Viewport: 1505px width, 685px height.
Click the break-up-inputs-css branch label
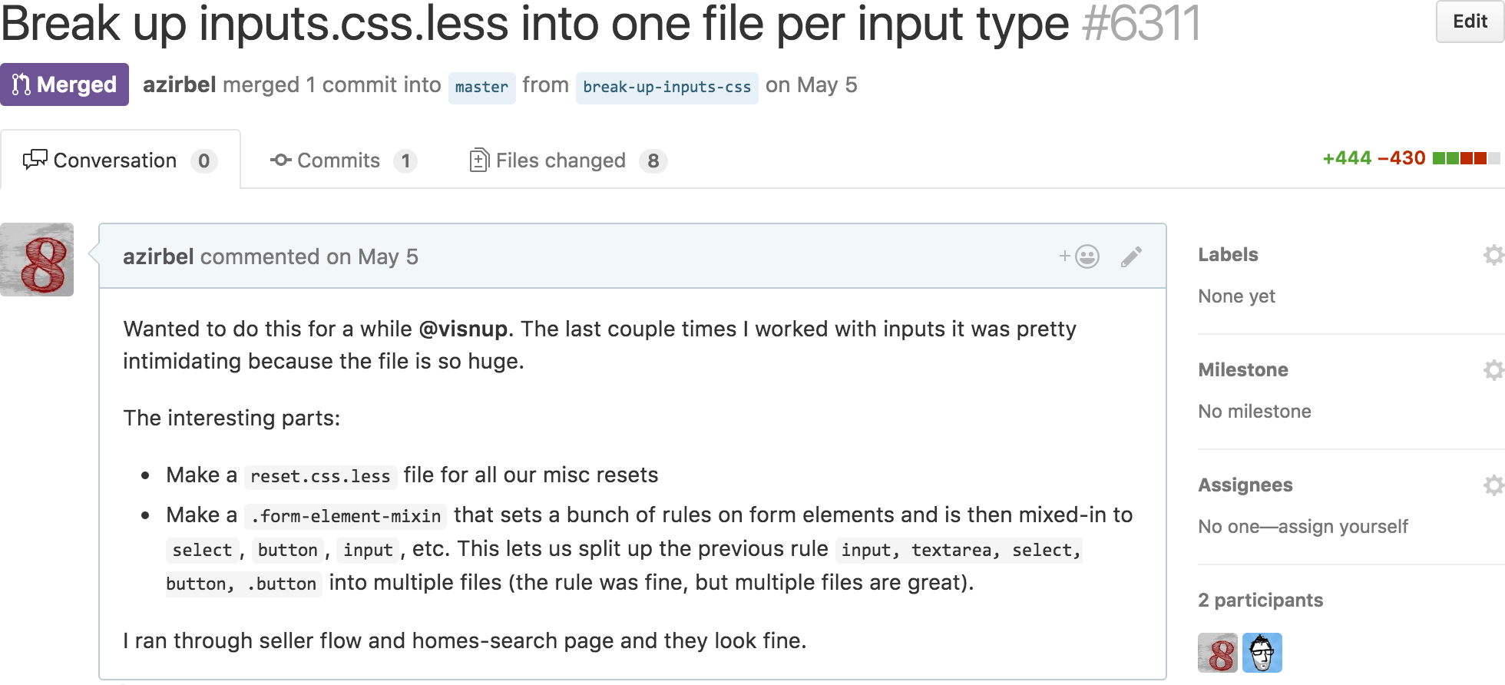point(666,87)
